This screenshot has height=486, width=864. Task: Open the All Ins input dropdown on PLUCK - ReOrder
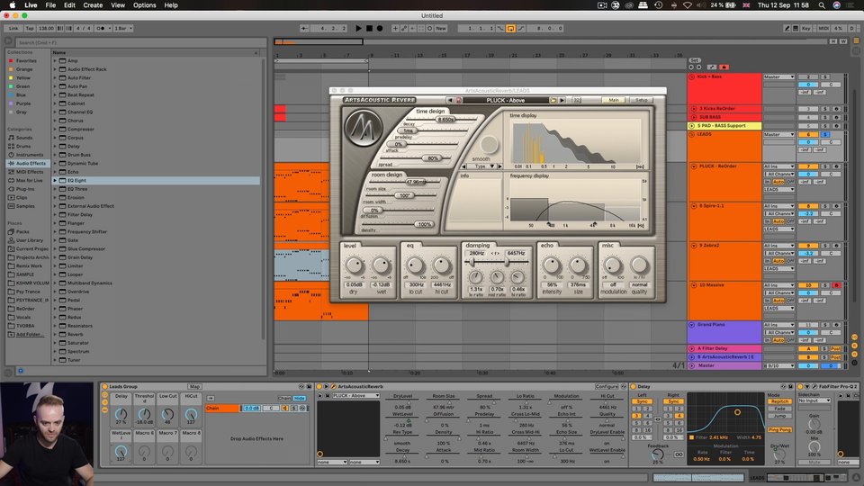point(778,166)
